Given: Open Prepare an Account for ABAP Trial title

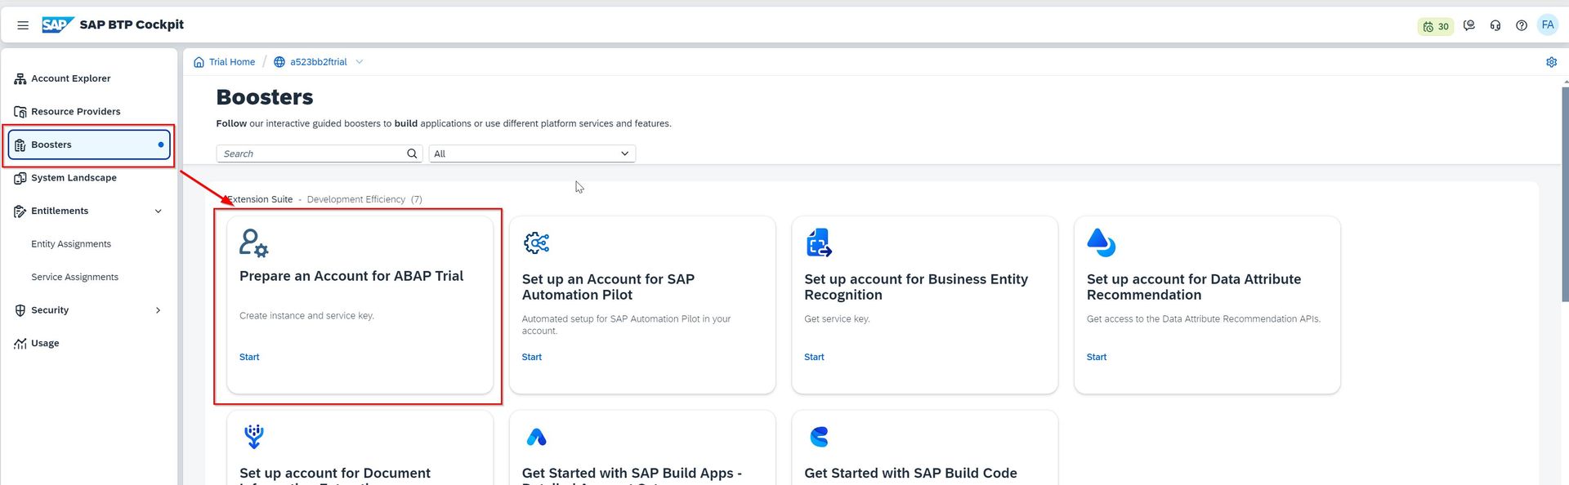Looking at the screenshot, I should (351, 276).
